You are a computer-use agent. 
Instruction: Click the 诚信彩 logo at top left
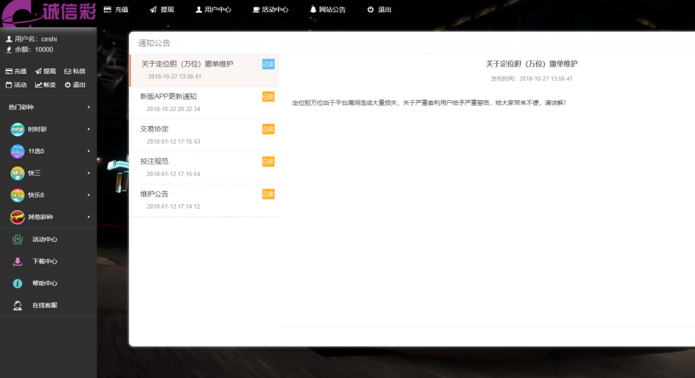coord(48,12)
